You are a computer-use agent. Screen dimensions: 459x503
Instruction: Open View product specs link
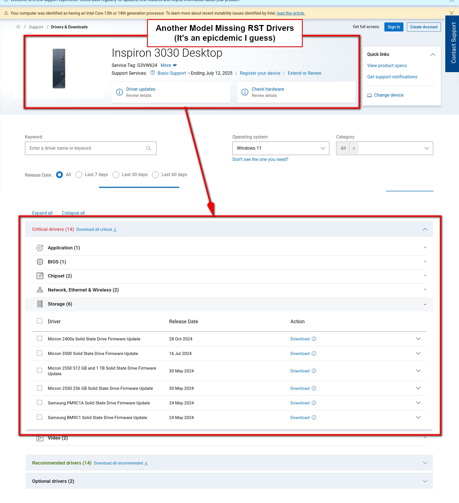tap(387, 65)
